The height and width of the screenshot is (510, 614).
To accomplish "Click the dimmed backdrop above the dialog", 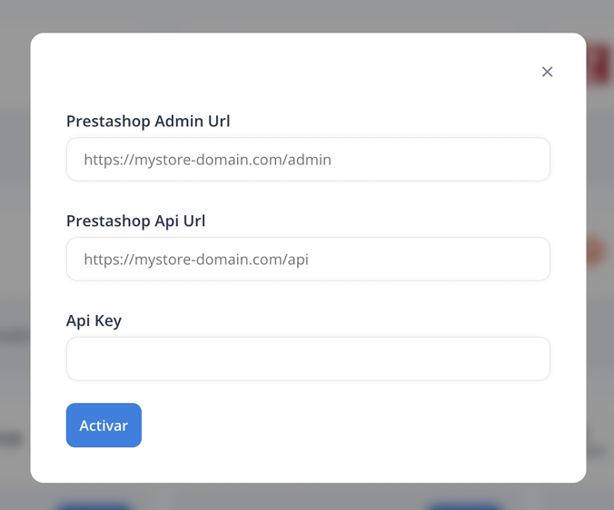I will click(x=307, y=15).
